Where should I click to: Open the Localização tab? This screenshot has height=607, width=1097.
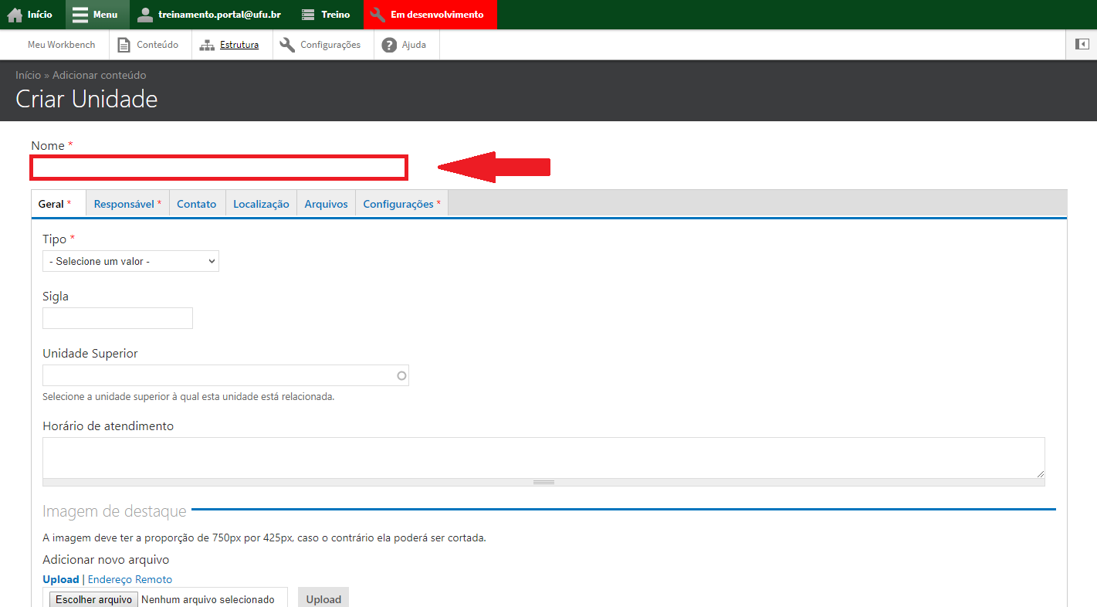point(261,204)
